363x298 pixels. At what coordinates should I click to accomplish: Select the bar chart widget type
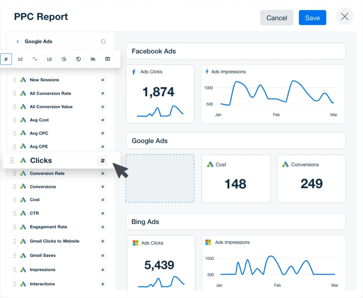49,59
